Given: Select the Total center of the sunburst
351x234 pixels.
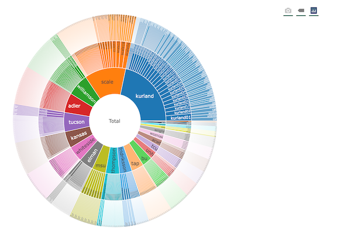Looking at the screenshot, I should coord(115,121).
